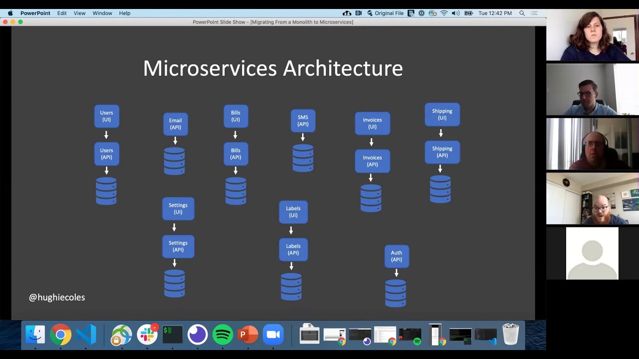
Task: Open the Wi-Fi status menu
Action: point(444,13)
